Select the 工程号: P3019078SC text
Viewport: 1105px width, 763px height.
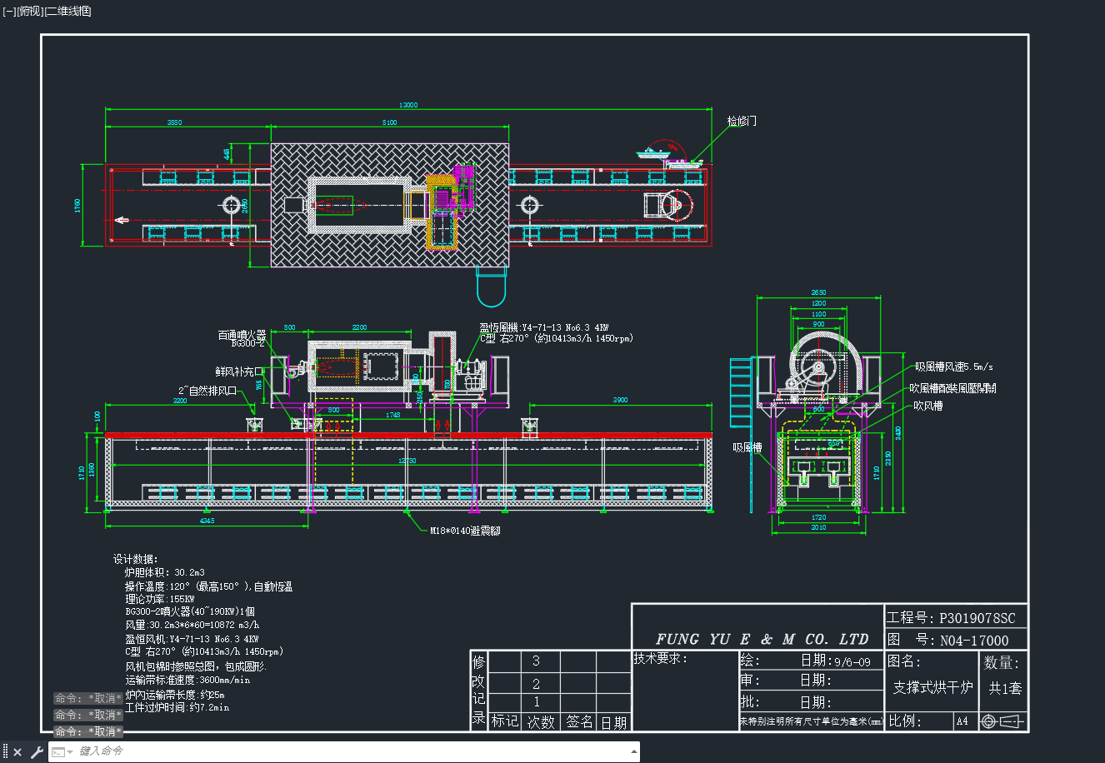tap(951, 618)
